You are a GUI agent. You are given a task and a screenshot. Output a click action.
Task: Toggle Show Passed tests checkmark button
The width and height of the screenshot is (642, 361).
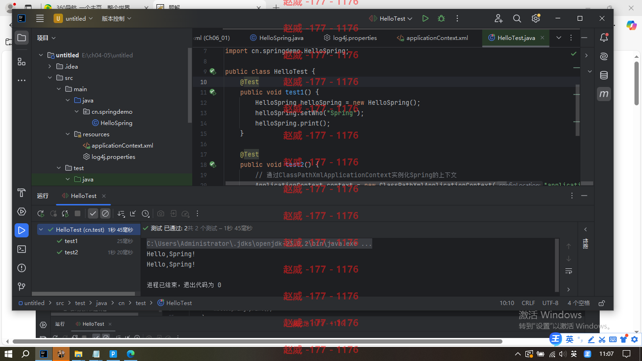[x=93, y=213]
